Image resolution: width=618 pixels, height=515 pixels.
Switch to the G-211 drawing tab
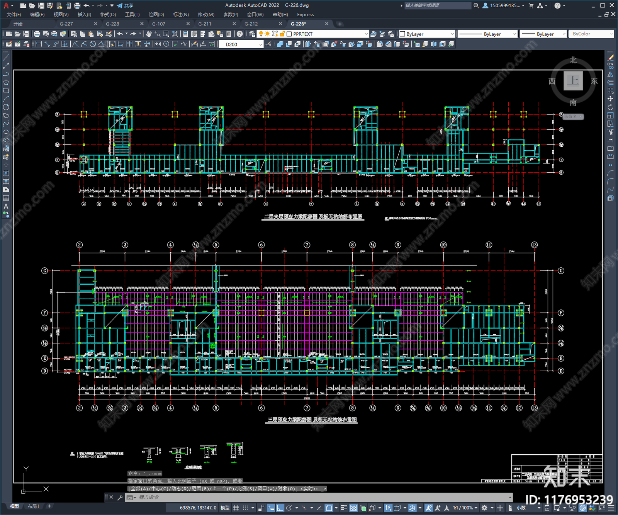click(205, 24)
